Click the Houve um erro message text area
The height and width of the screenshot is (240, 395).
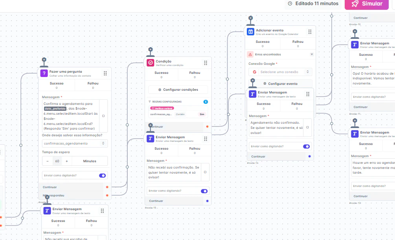coord(373,167)
